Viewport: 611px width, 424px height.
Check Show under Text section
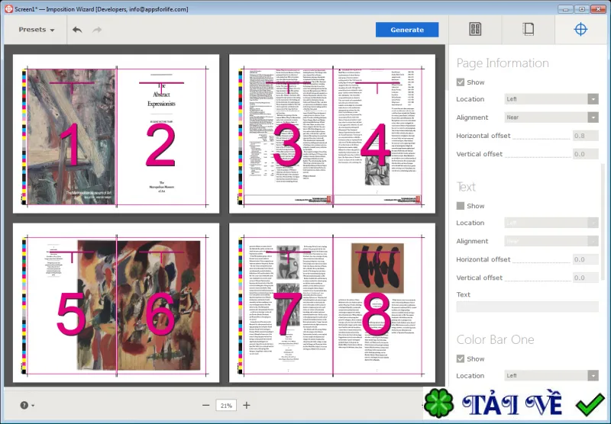coord(461,206)
